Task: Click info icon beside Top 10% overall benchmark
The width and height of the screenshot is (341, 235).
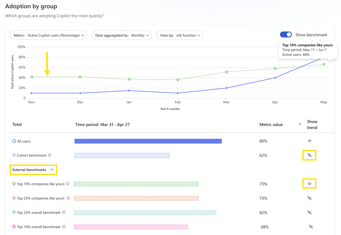Action: tap(64, 227)
